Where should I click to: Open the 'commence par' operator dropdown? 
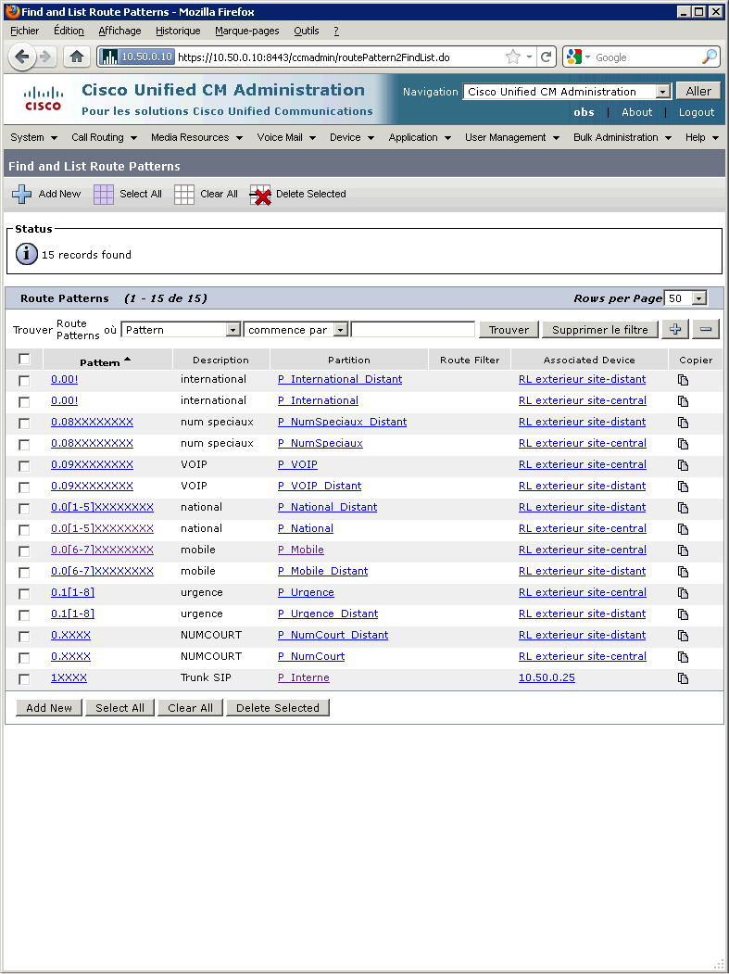tap(296, 330)
